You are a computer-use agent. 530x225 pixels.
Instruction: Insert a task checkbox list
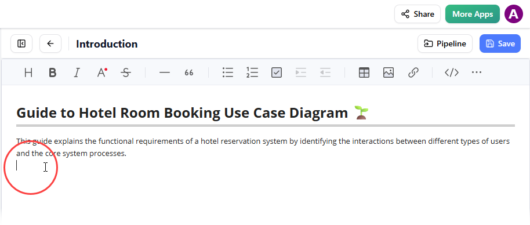277,72
